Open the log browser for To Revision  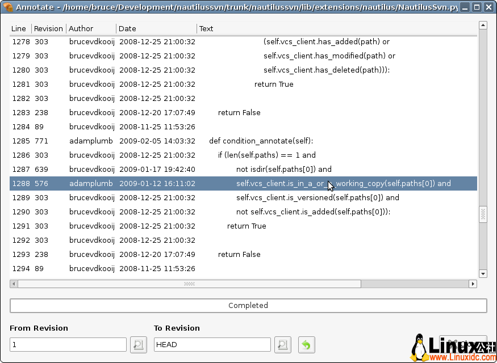(x=283, y=344)
